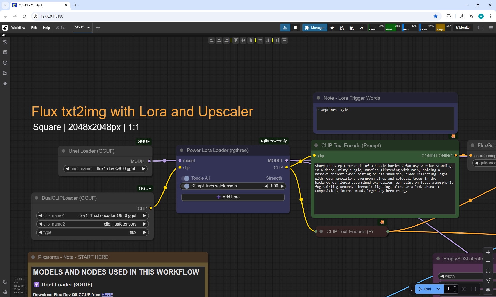496x297 pixels.
Task: Click the fit view icon
Action: (x=488, y=271)
